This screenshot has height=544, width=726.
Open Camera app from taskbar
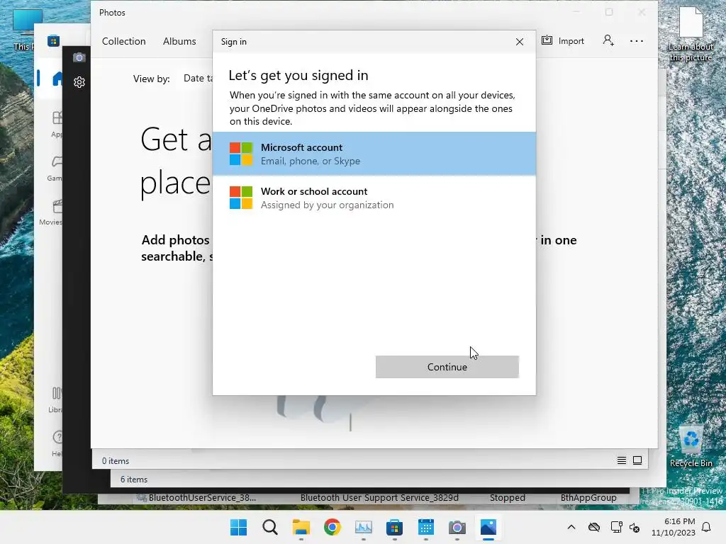coord(457,527)
